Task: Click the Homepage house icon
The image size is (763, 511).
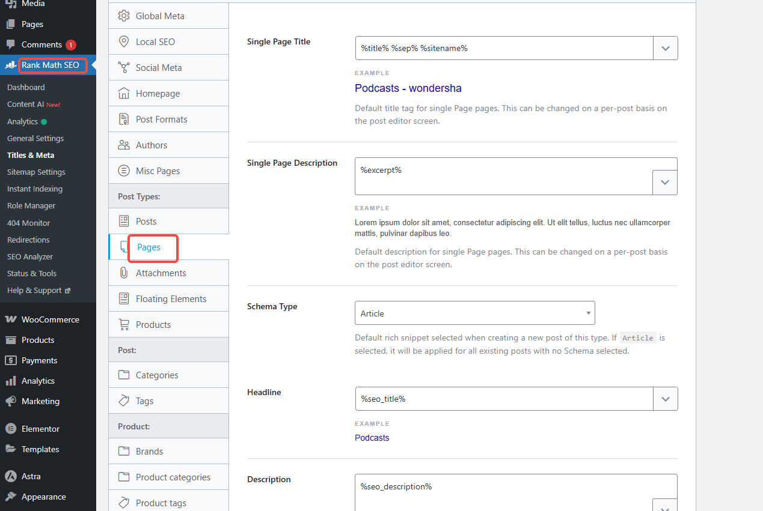Action: [124, 94]
